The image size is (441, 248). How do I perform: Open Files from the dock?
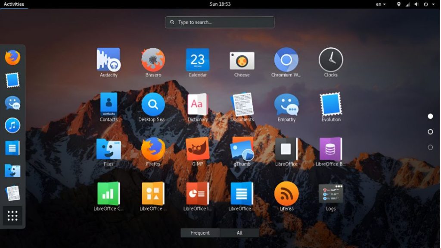(x=12, y=171)
